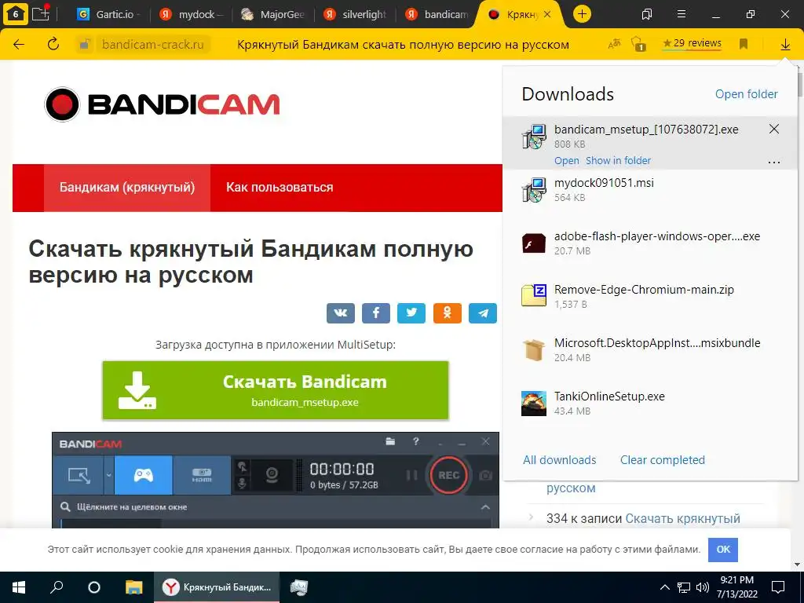804x603 pixels.
Task: Close the active Крякнутый tab
Action: coord(547,14)
